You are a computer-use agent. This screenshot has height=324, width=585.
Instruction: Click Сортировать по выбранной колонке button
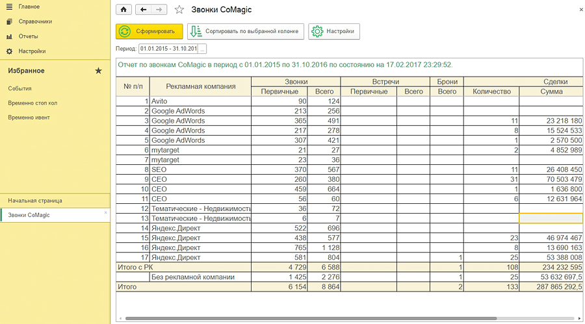(245, 31)
